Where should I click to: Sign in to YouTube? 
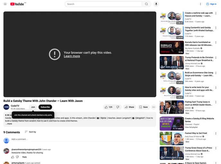tap(211, 4)
